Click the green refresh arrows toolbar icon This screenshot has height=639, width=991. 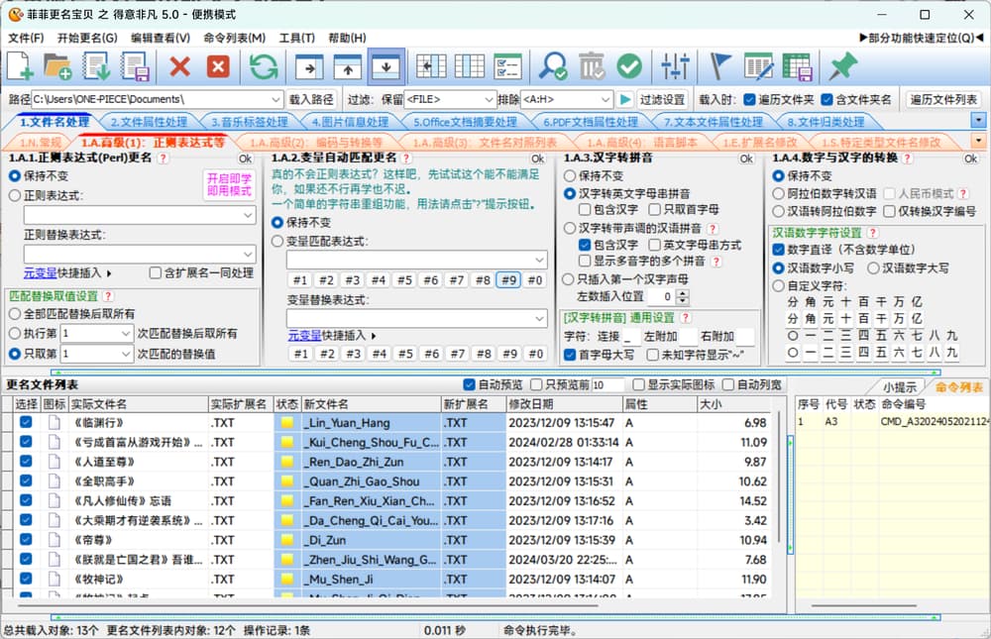[x=264, y=66]
